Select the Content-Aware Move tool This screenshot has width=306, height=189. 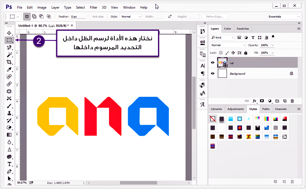(x=9, y=99)
